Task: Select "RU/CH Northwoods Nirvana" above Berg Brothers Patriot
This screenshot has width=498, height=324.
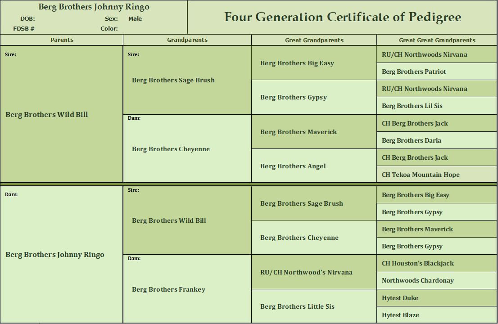Action: coord(425,54)
